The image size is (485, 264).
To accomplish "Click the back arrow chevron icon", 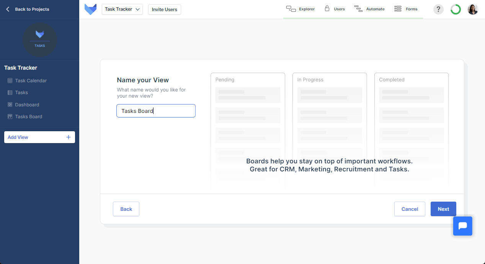I will (8, 9).
